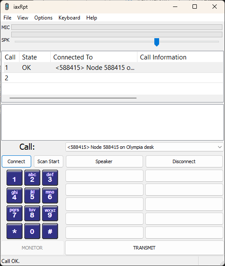Tap keypad key 9 wxyz
The image size is (225, 266).
tap(50, 213)
